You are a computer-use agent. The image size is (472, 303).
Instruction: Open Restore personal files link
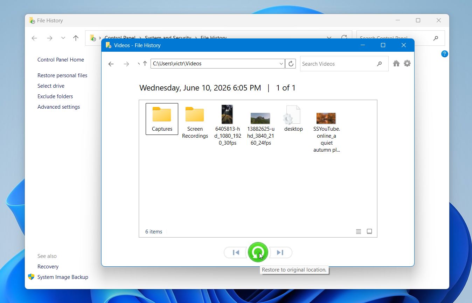pyautogui.click(x=62, y=75)
